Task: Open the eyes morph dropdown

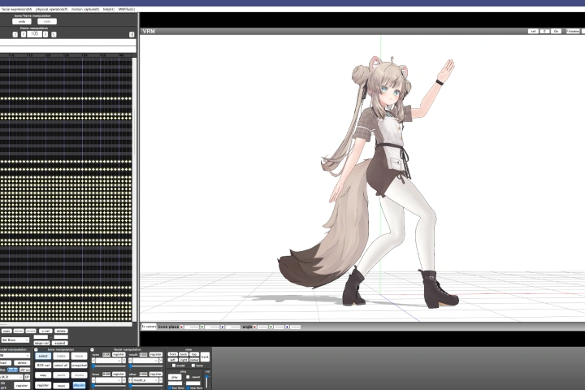Action: (x=109, y=361)
